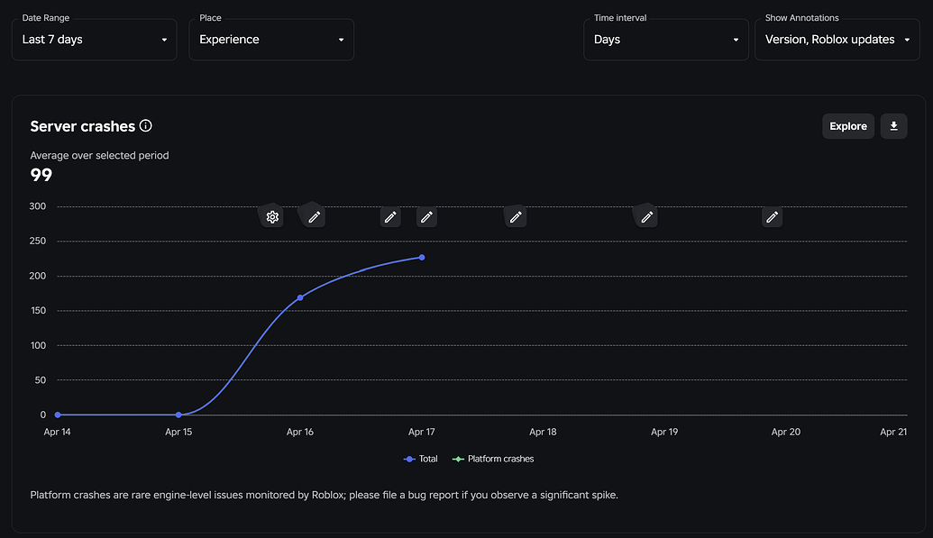Screen dimensions: 933x538
Task: Click the 250 y-axis label
Action: pyautogui.click(x=38, y=241)
